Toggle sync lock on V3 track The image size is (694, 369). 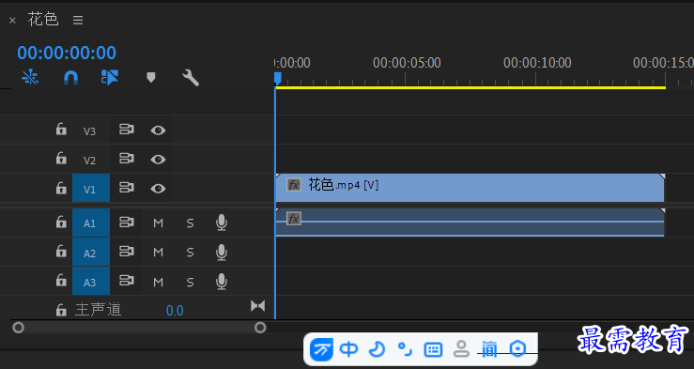127,130
